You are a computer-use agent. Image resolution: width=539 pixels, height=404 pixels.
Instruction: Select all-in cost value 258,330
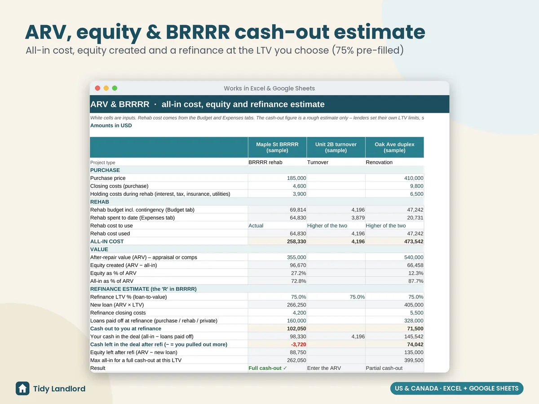(277, 242)
